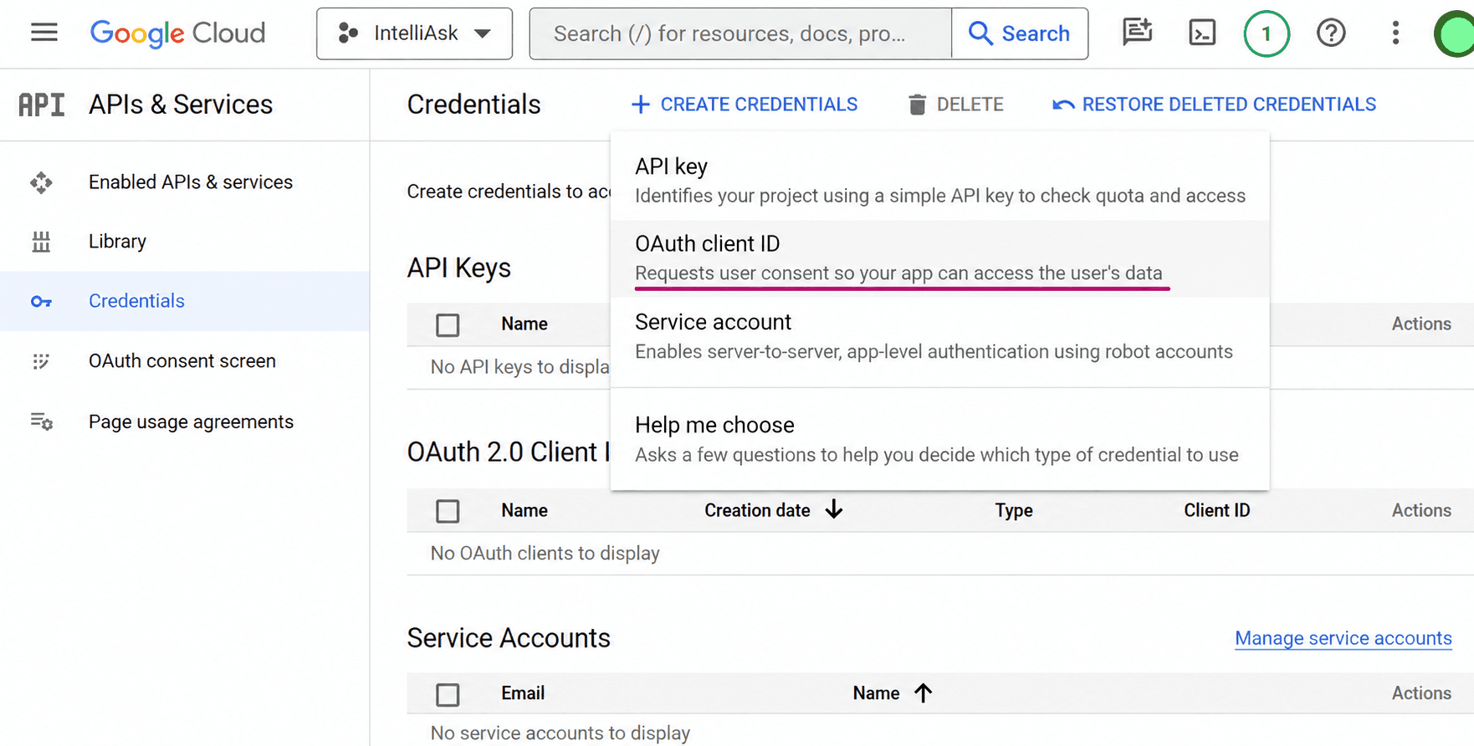The height and width of the screenshot is (746, 1474).
Task: Go to the Library page
Action: tap(185, 242)
